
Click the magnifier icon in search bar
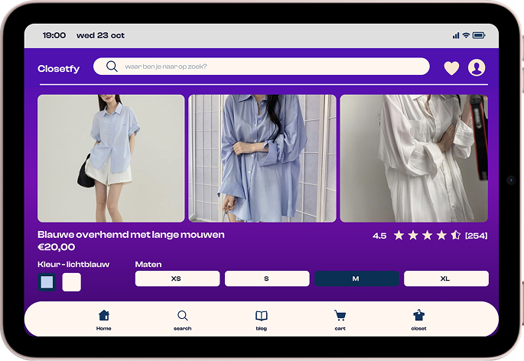pyautogui.click(x=112, y=67)
